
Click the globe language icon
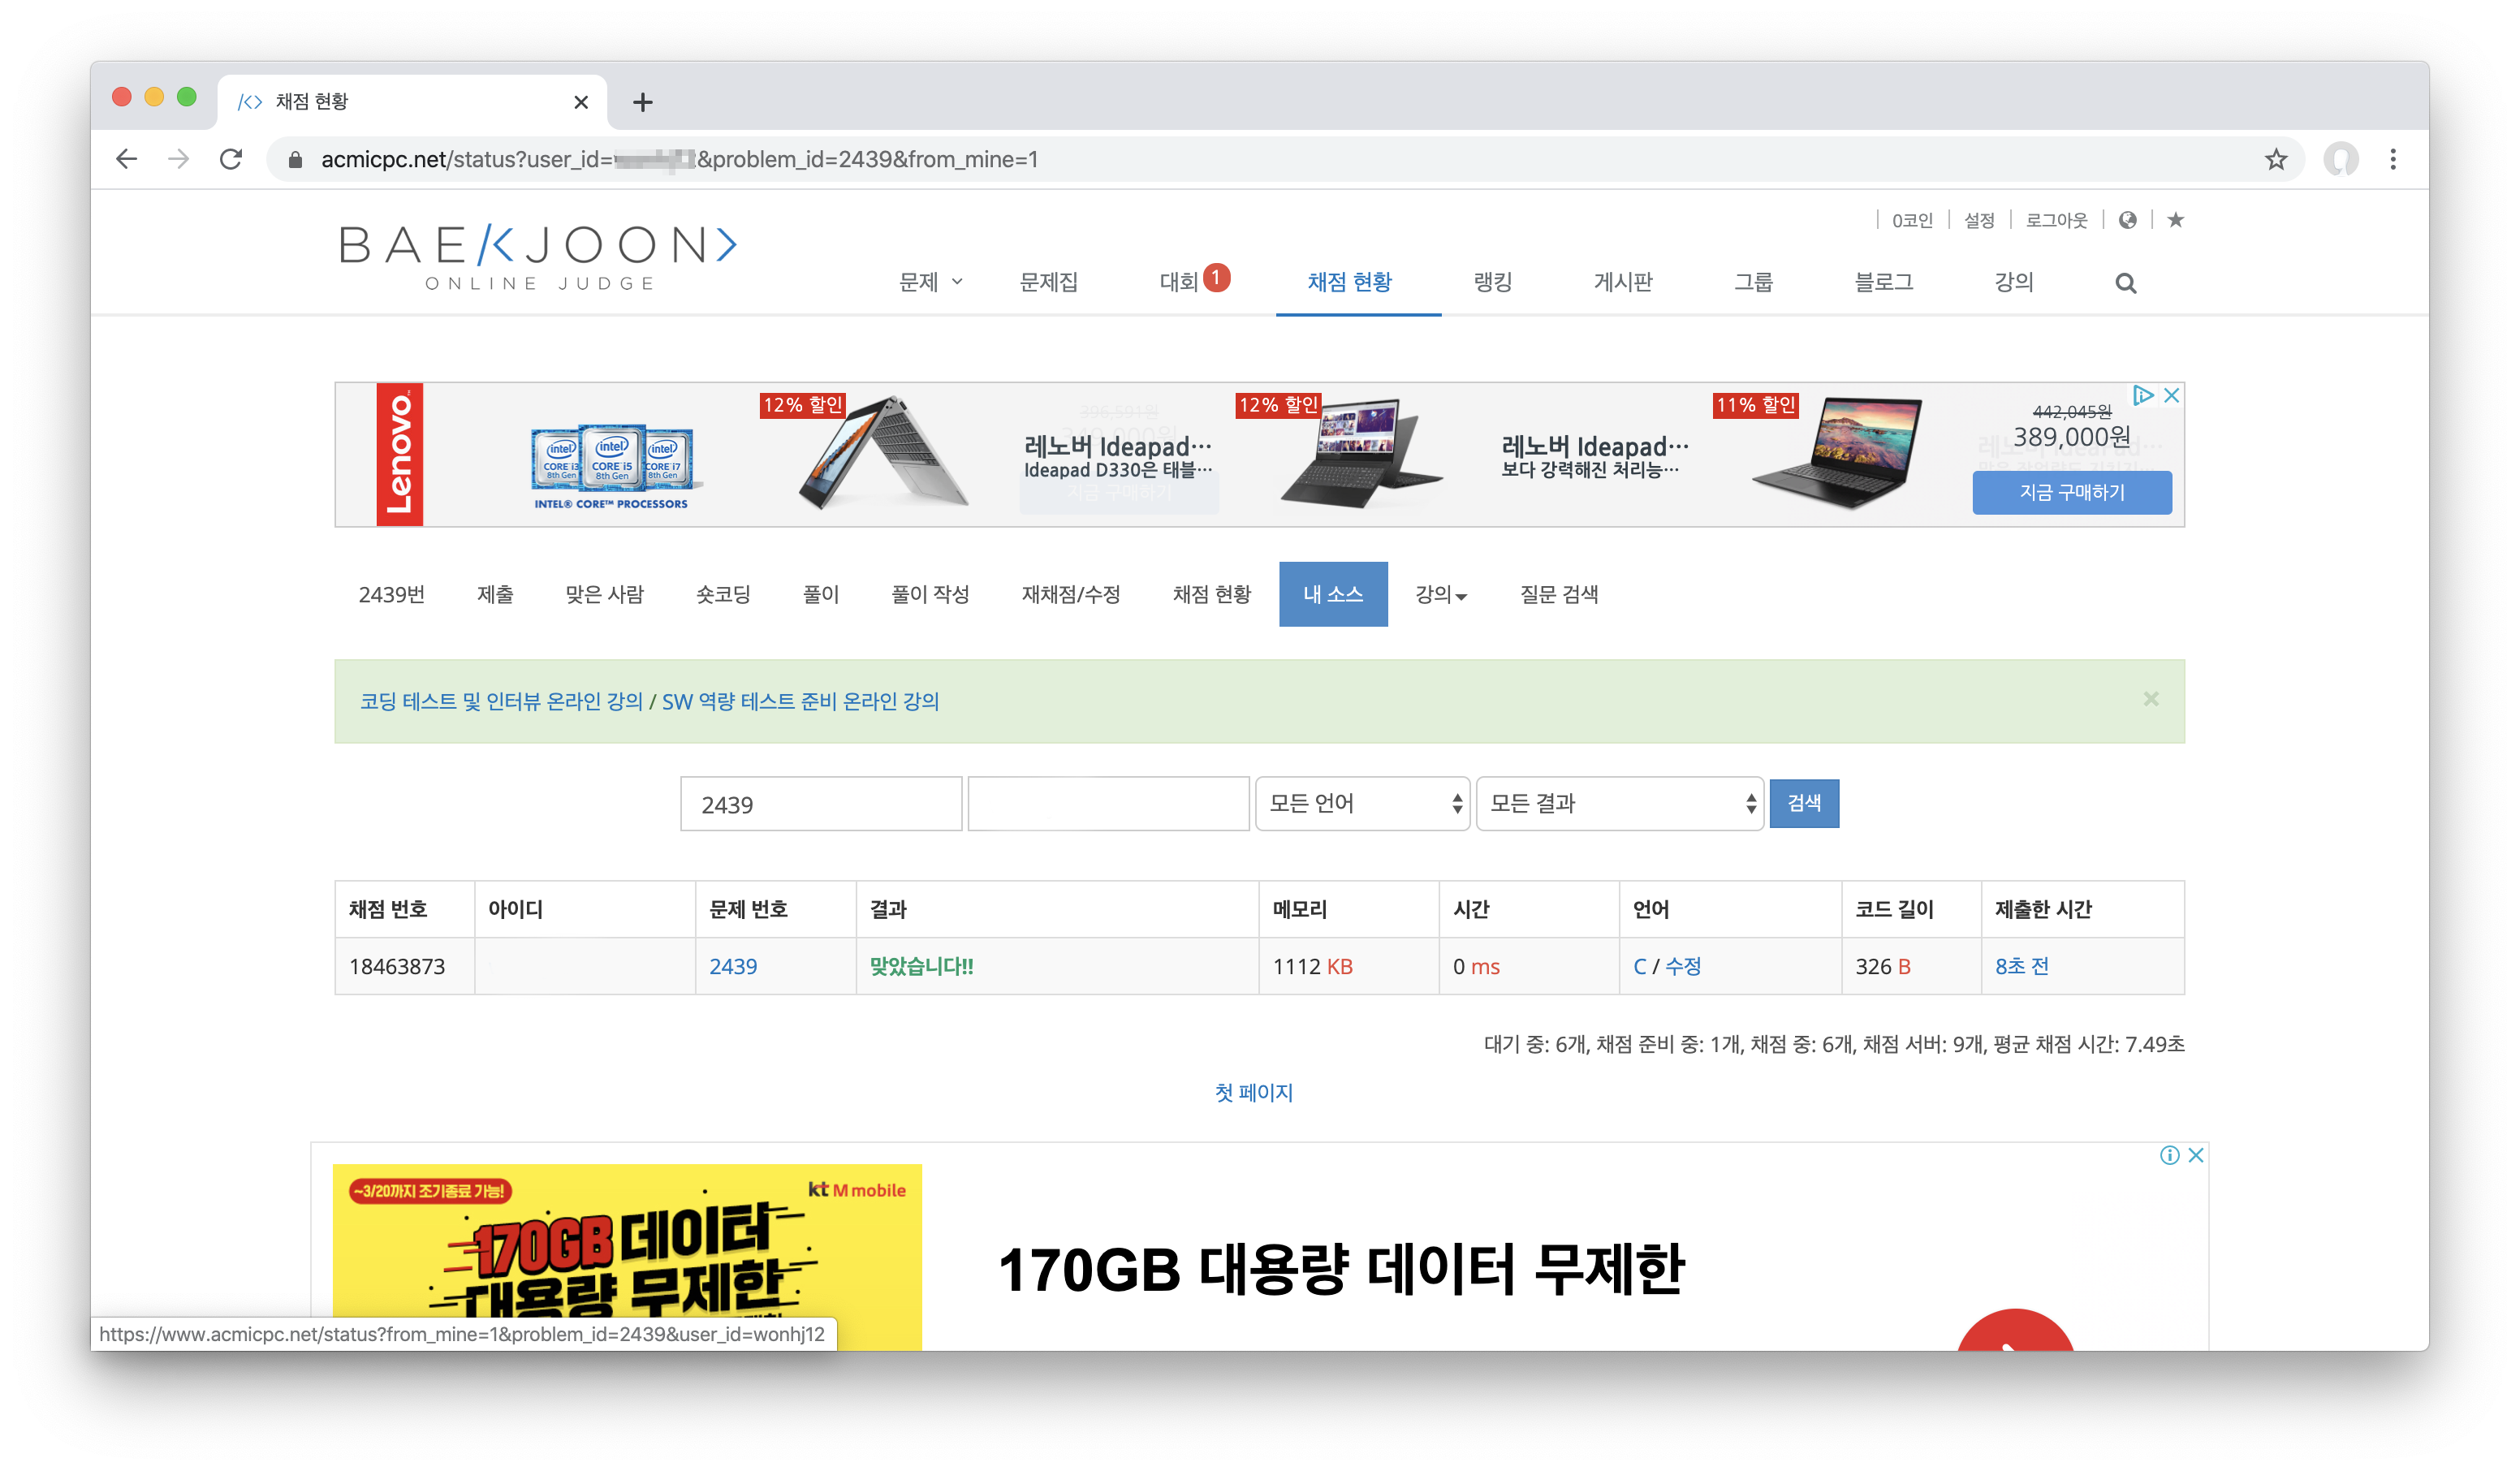pyautogui.click(x=2127, y=220)
